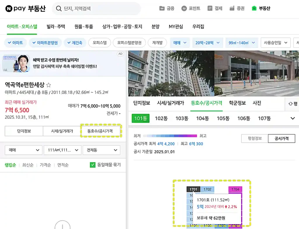Open the 매매 transaction type dropdown
The image size is (299, 229).
23,150
